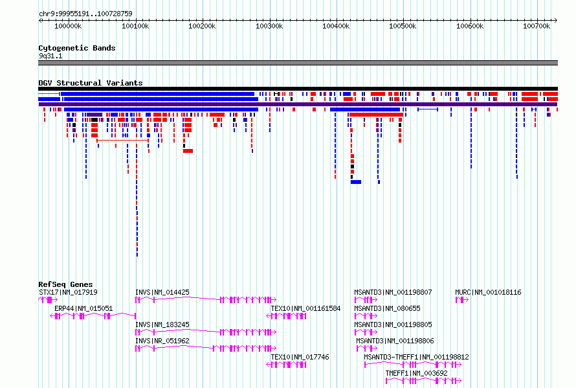Open the ERP44|NM_015051 gene label
Screen dimensions: 576x388
pyautogui.click(x=83, y=308)
